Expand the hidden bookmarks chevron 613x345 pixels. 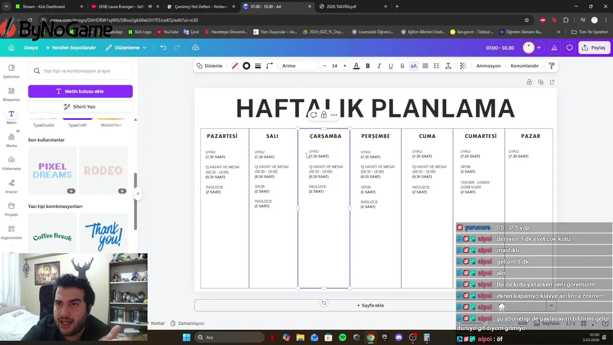(x=558, y=32)
